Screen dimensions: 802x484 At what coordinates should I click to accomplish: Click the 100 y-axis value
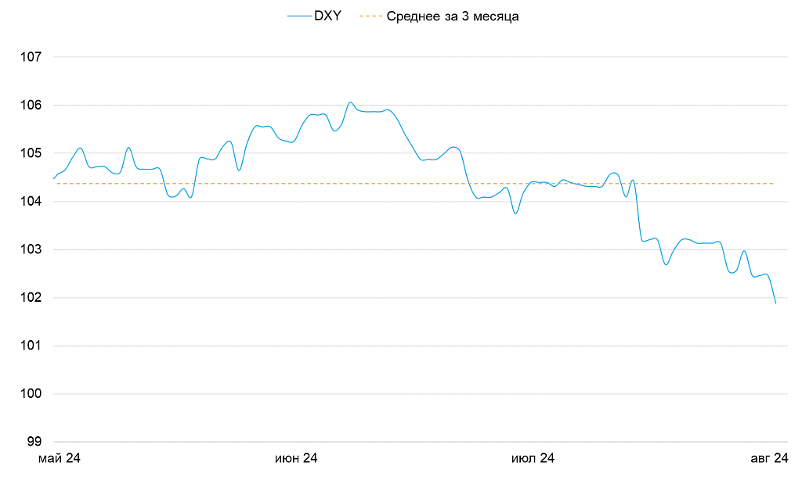coord(31,394)
